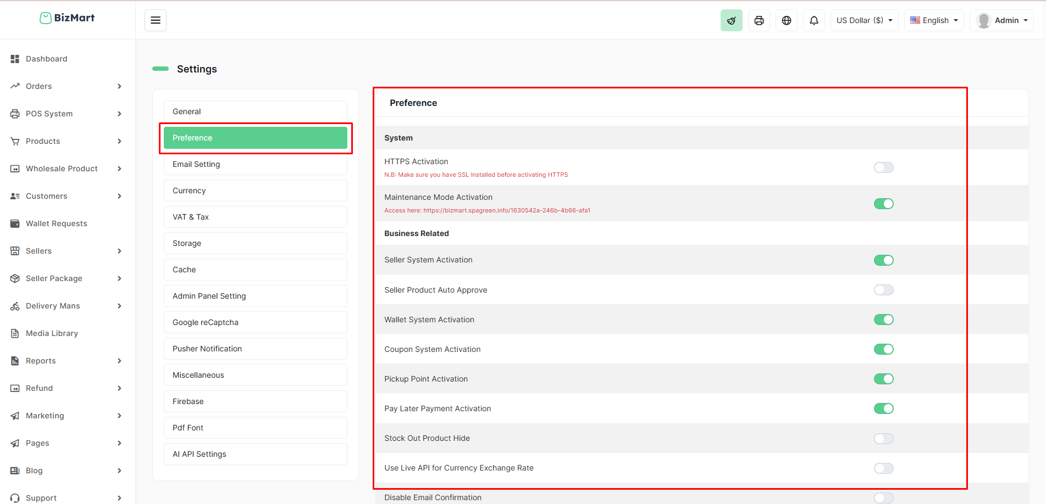Open the English language dropdown
The image size is (1046, 504).
pos(934,20)
